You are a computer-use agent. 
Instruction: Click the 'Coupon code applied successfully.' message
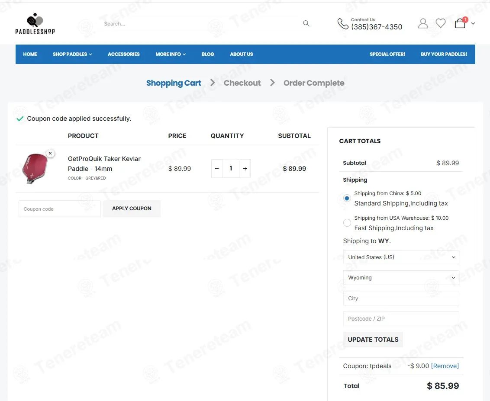tap(79, 119)
